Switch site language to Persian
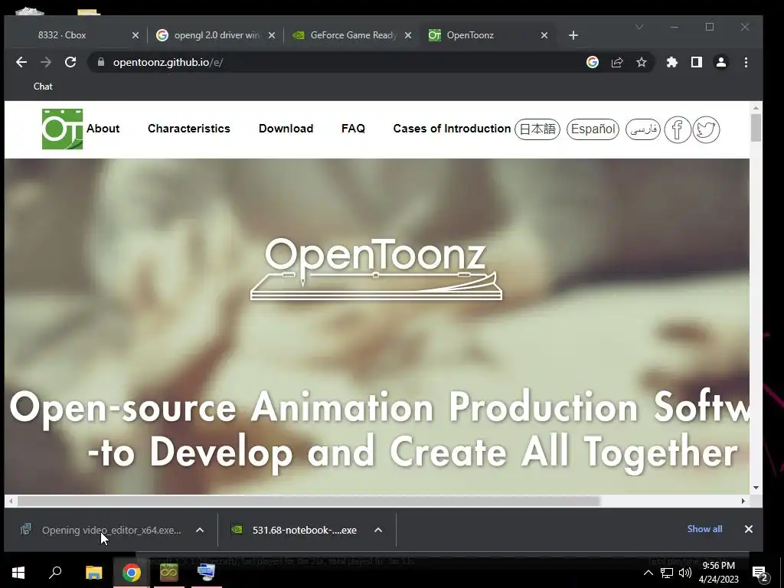This screenshot has height=588, width=784. 643,129
